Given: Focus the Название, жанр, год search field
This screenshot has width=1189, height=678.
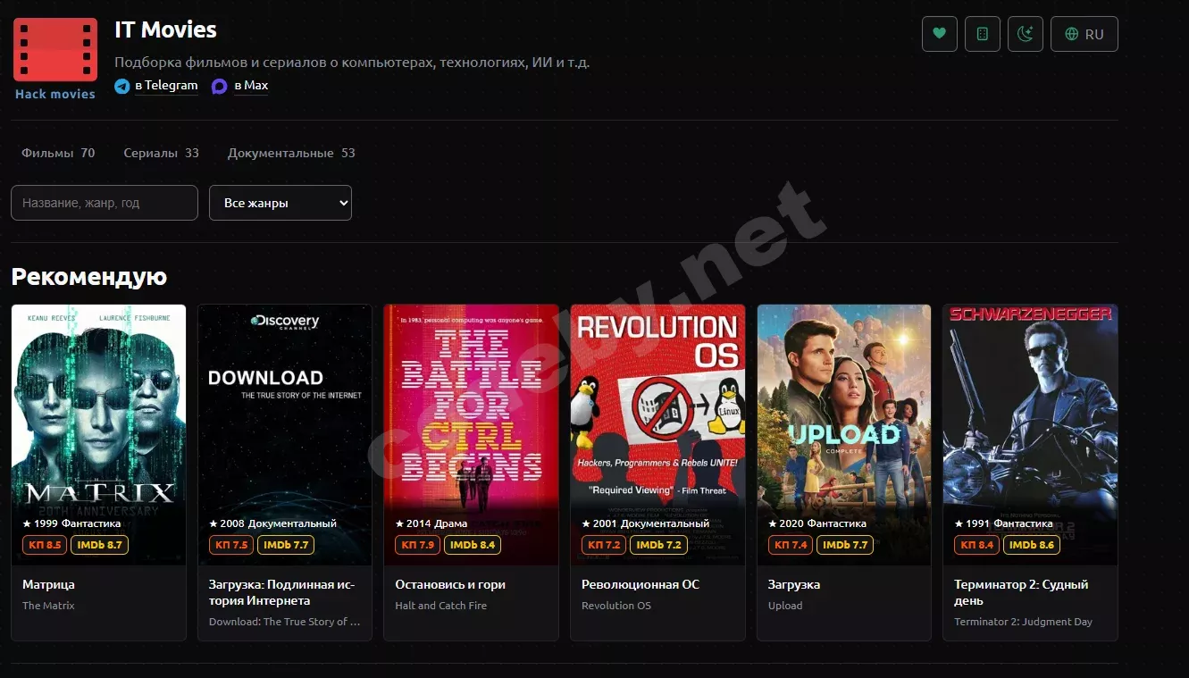Looking at the screenshot, I should 105,203.
